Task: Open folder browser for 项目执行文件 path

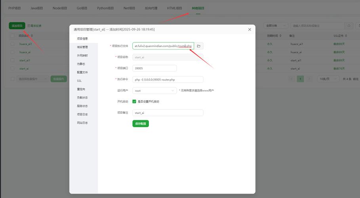Action: click(198, 46)
